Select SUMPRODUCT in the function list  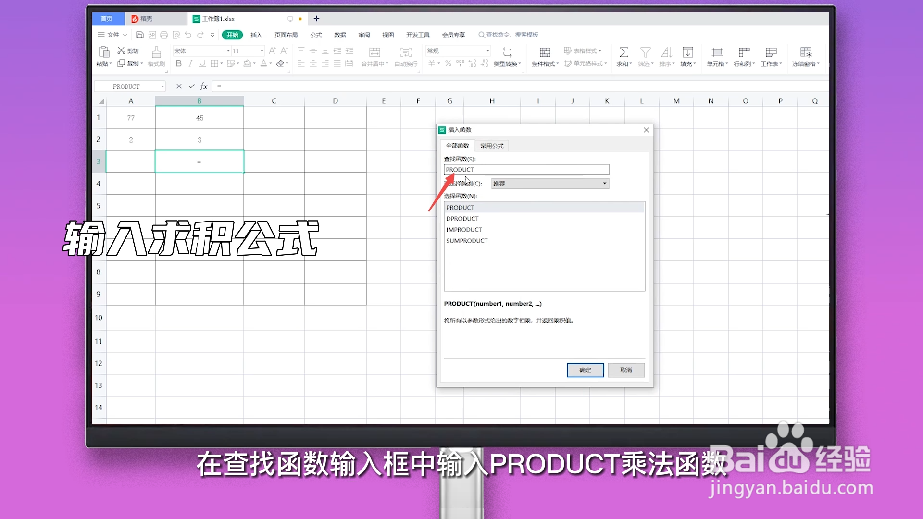(x=467, y=240)
